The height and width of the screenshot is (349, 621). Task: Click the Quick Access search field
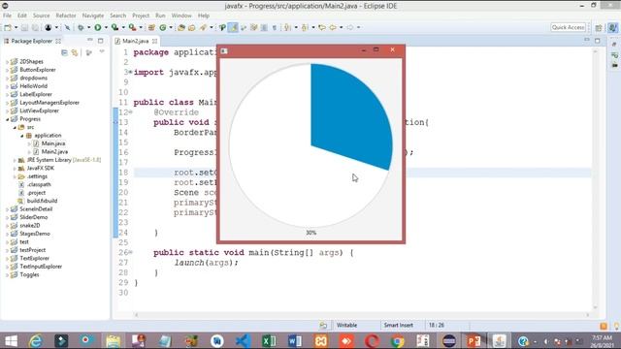[x=569, y=27]
